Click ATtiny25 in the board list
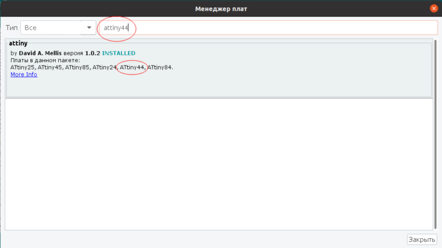Viewport: 442px width, 248px height. coord(23,67)
